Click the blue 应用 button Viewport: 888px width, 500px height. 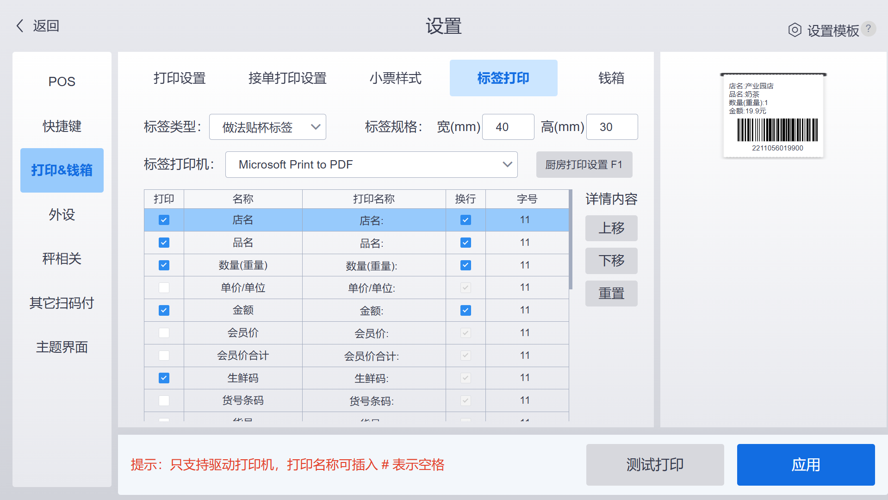click(x=806, y=464)
